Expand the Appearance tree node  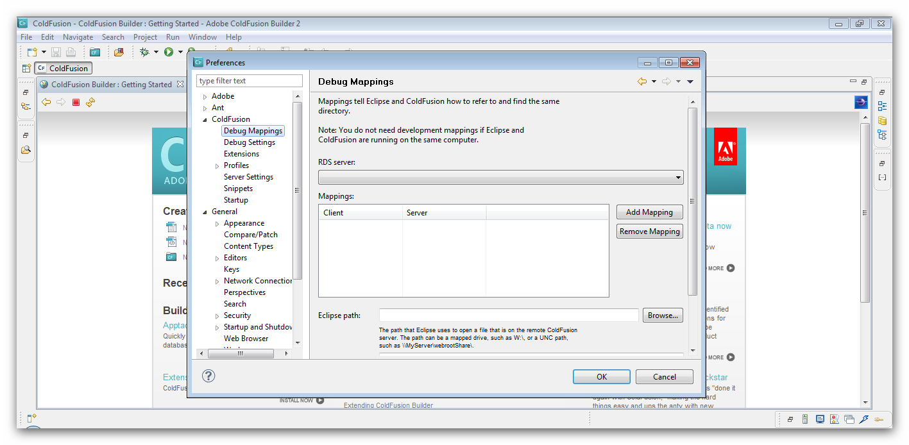[x=217, y=224]
